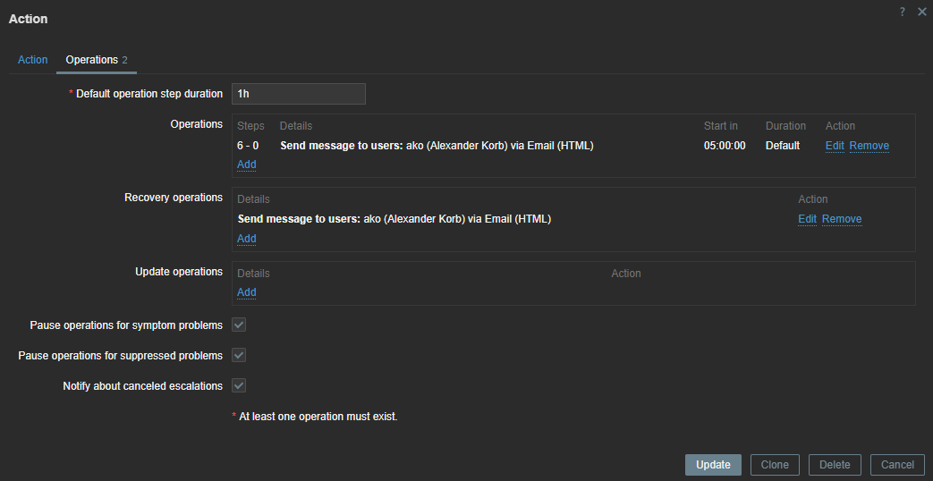
Task: Edit the recovery operation message
Action: point(807,219)
